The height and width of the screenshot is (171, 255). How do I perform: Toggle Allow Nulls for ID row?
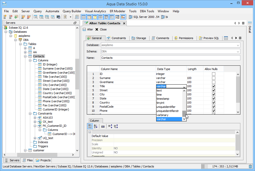[214, 74]
